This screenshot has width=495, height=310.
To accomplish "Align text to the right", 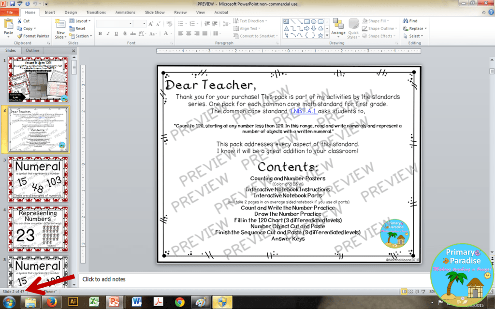I will (197, 33).
